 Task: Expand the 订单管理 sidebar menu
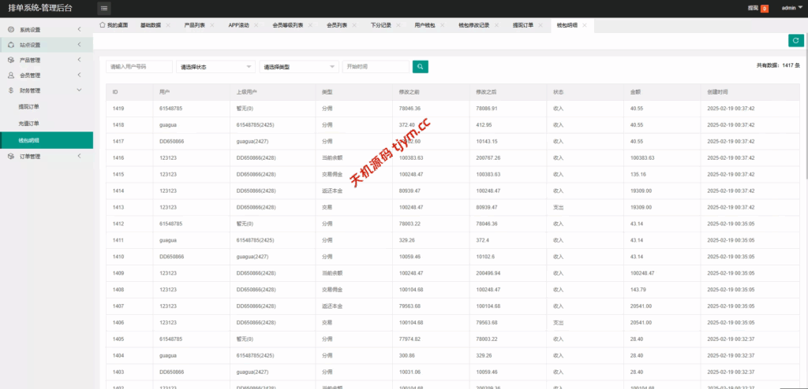pyautogui.click(x=80, y=157)
